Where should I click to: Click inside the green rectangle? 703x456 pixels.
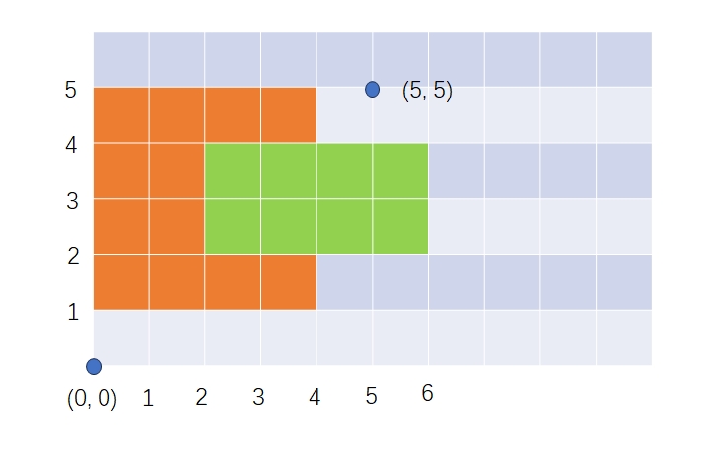pyautogui.click(x=316, y=199)
